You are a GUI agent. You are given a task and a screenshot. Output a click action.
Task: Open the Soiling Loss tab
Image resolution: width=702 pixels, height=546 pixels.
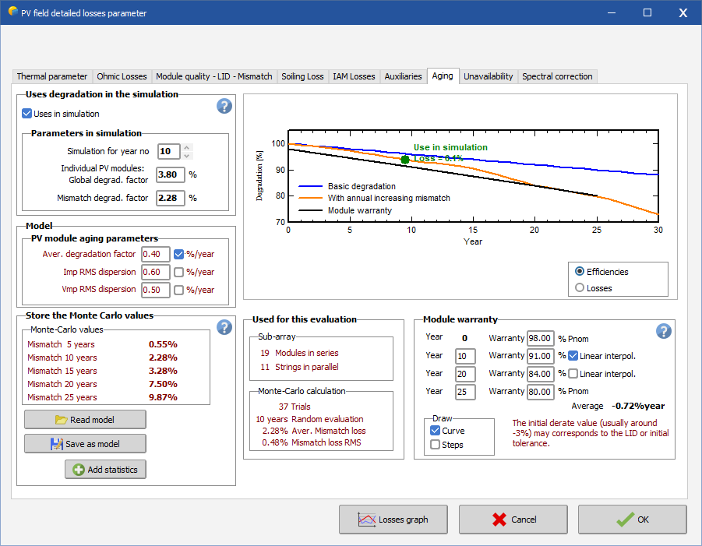[302, 76]
